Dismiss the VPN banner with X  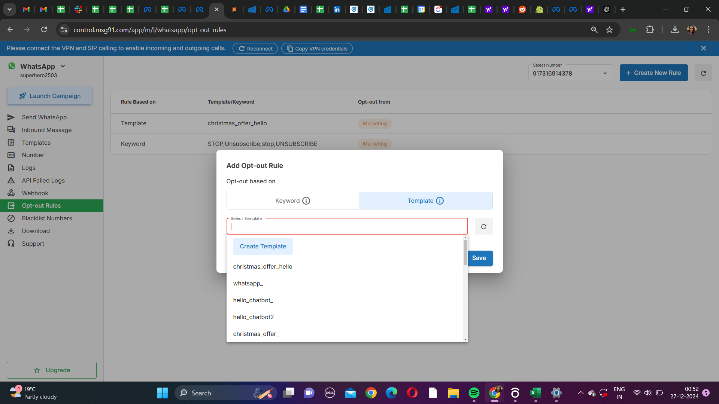click(703, 48)
